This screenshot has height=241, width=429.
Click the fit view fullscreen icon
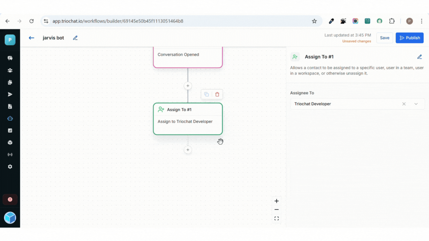(276, 218)
